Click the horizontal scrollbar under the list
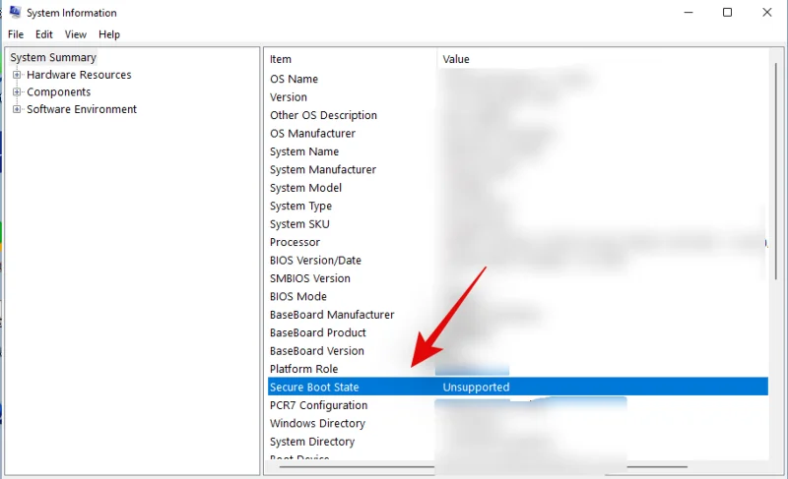Screen dimensions: 788x479 483,467
